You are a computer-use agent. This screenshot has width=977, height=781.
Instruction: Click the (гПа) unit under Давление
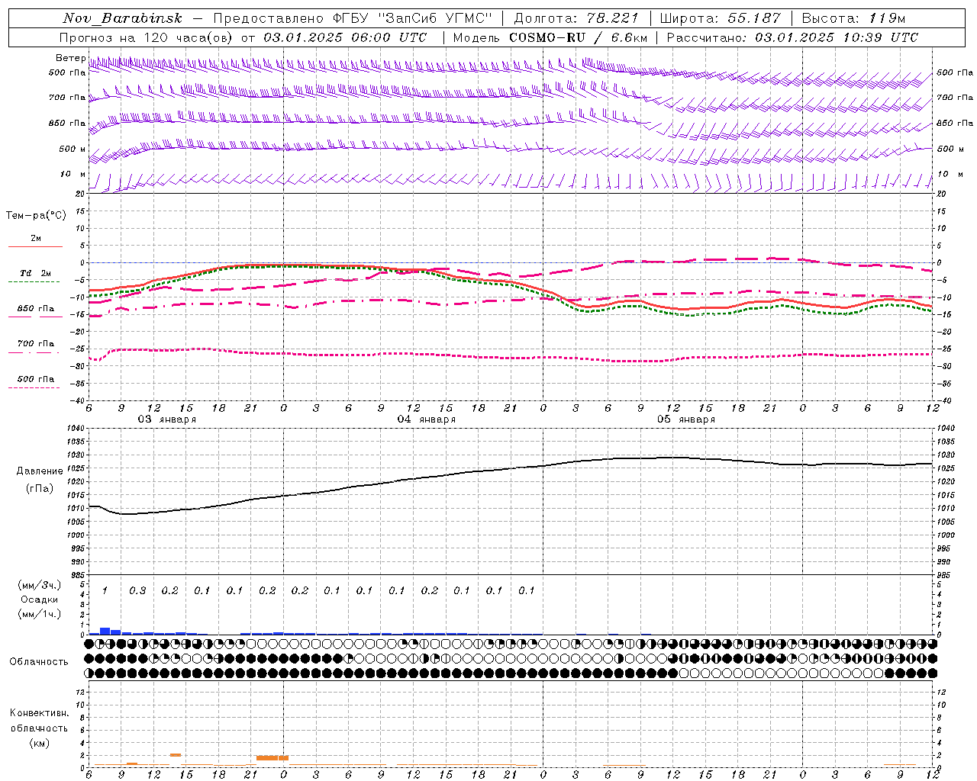click(40, 488)
